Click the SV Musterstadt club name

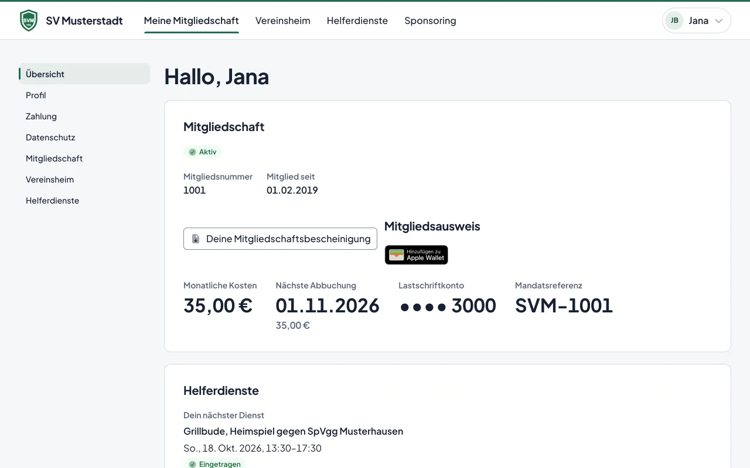(84, 20)
